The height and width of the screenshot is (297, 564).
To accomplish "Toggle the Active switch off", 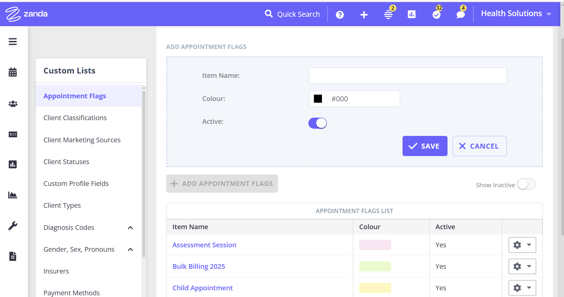I will tap(317, 123).
